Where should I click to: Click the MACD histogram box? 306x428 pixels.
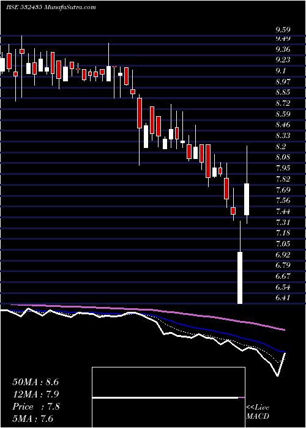(x=168, y=397)
